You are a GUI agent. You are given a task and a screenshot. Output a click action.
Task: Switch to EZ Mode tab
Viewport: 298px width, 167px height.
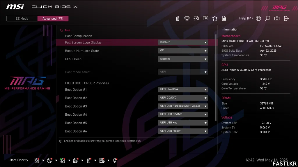click(22, 19)
